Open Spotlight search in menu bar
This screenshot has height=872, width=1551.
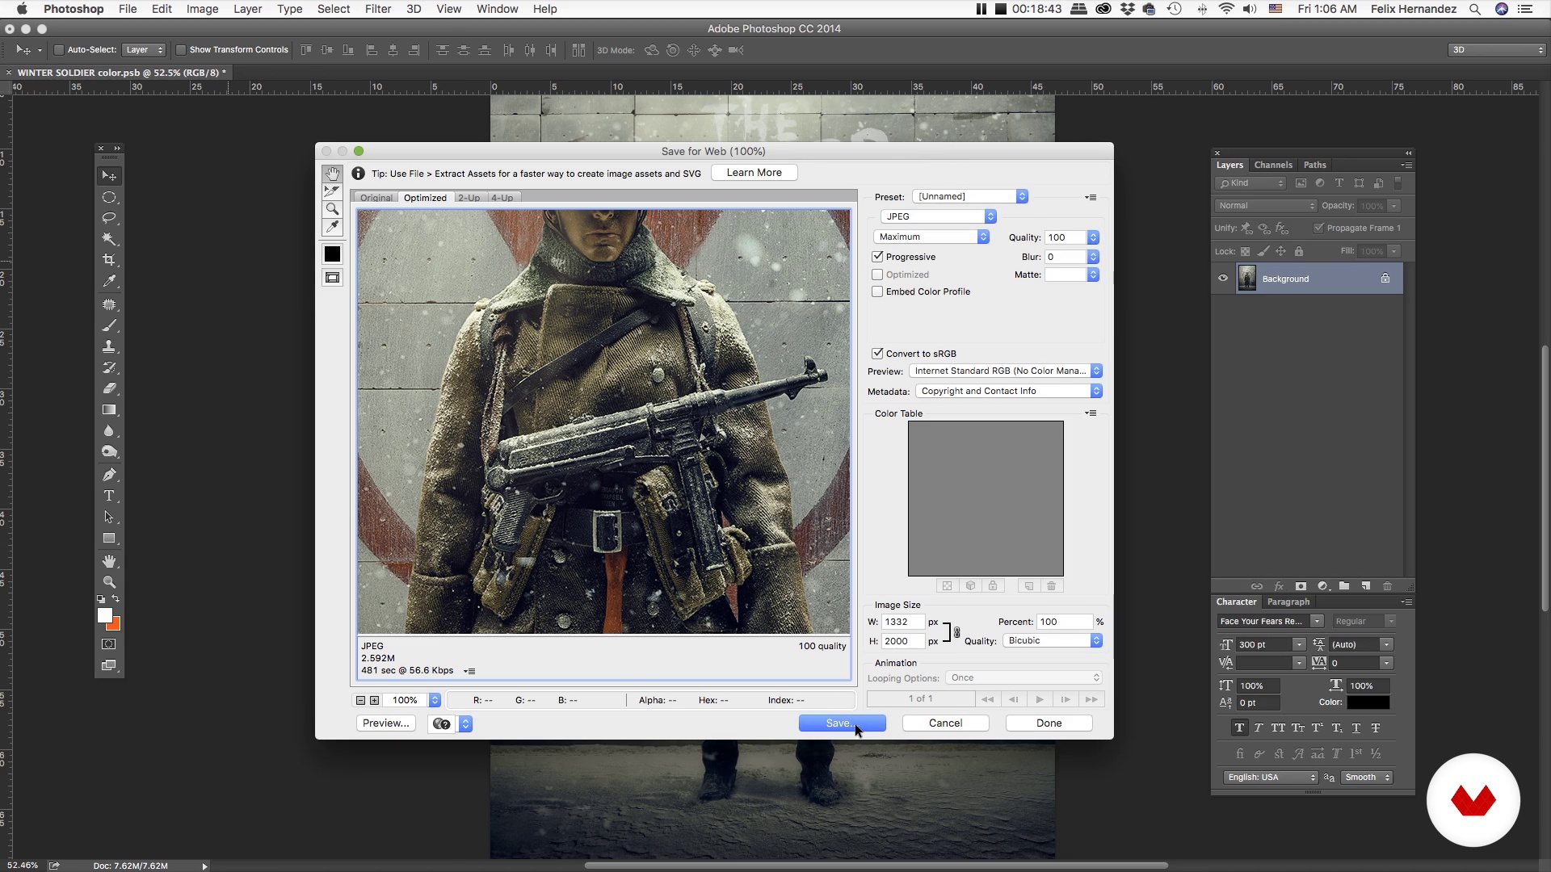pos(1474,9)
